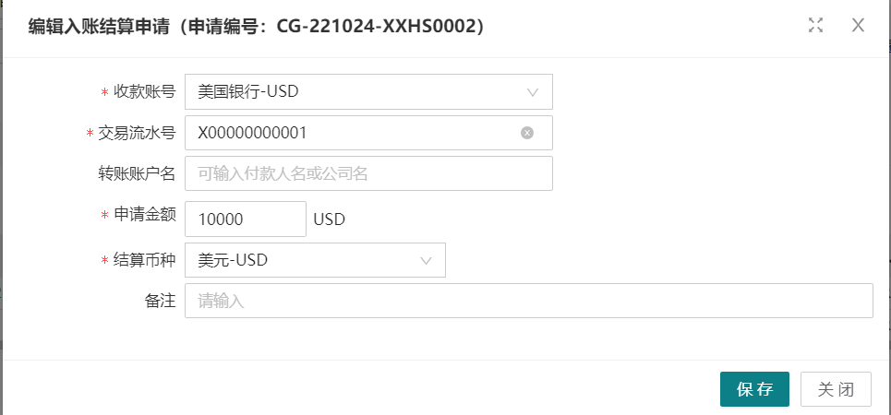The image size is (891, 415).
Task: Click the USD unit text beside the amount
Action: click(330, 220)
